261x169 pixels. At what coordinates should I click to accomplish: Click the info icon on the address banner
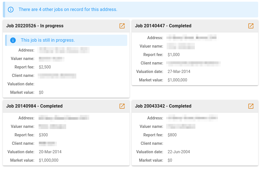(11, 9)
